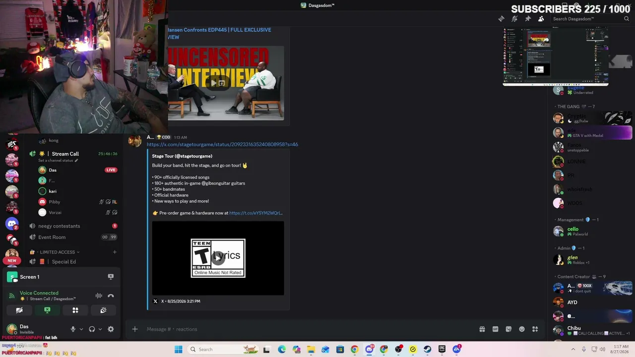635x357 pixels.
Task: Open the microphone input options arrow
Action: click(81, 329)
